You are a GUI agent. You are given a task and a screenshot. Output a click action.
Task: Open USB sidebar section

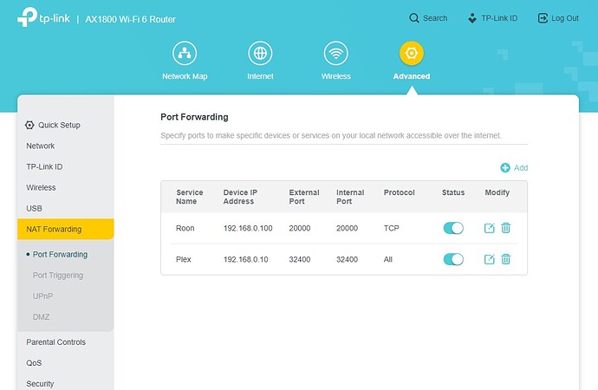tap(34, 209)
